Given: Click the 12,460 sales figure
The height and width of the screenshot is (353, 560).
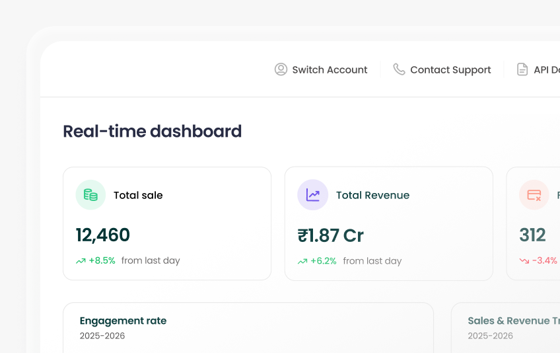Looking at the screenshot, I should coord(103,235).
